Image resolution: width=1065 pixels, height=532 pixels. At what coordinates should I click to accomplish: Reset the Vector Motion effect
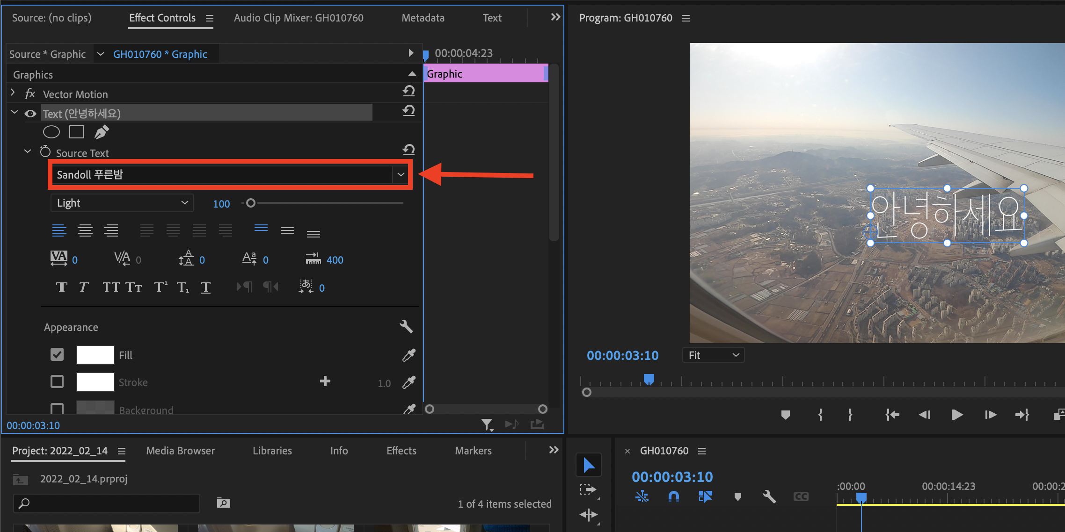pyautogui.click(x=408, y=91)
